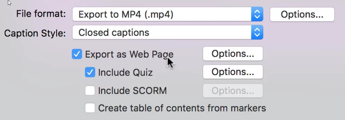This screenshot has height=120, width=345.
Task: Click the Export as Web Page label
Action: (x=129, y=54)
